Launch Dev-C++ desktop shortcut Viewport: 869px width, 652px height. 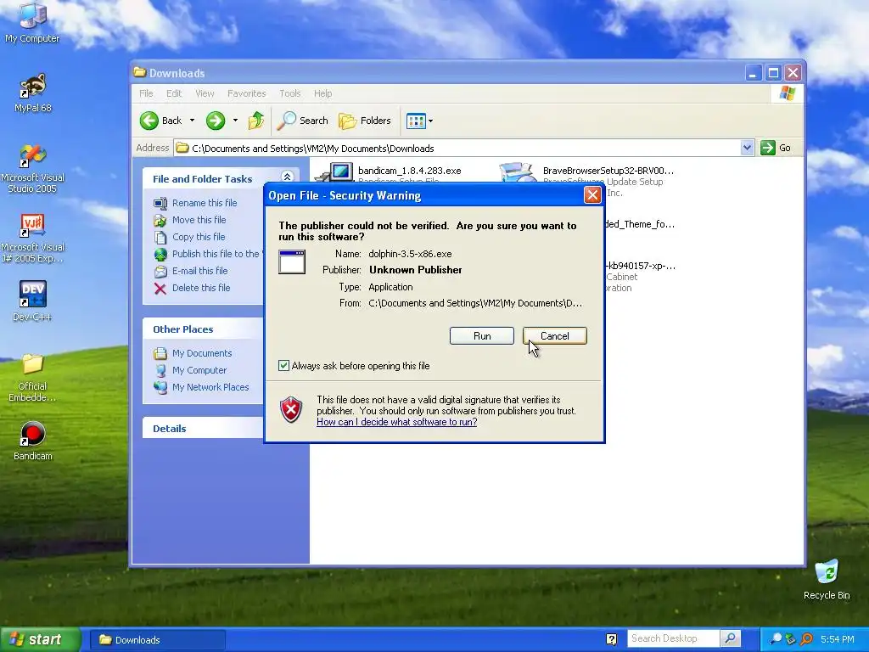[x=32, y=301]
